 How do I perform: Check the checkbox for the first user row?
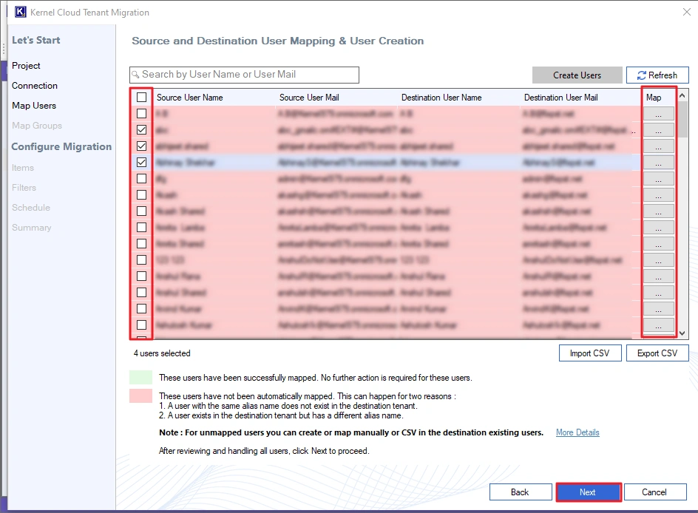tap(140, 114)
